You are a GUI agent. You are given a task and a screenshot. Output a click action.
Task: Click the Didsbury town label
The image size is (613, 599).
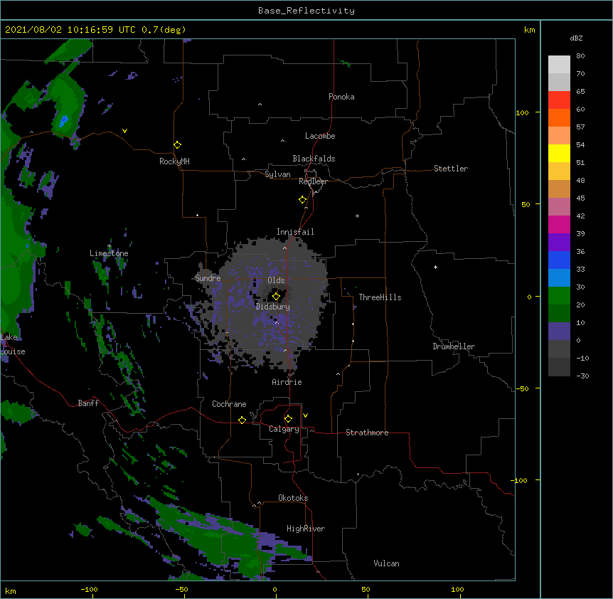coord(273,307)
